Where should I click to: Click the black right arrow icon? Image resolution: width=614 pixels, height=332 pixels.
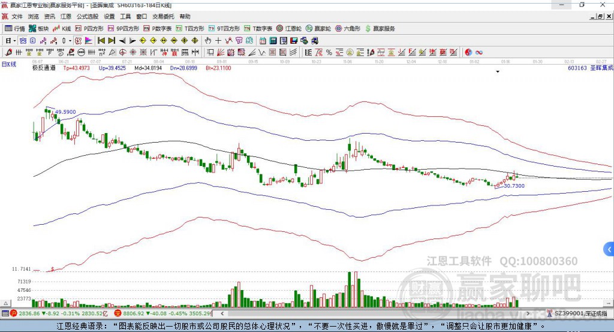tap(133, 41)
